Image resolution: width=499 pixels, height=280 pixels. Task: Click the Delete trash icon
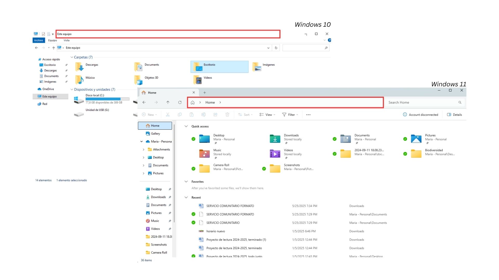click(x=227, y=115)
